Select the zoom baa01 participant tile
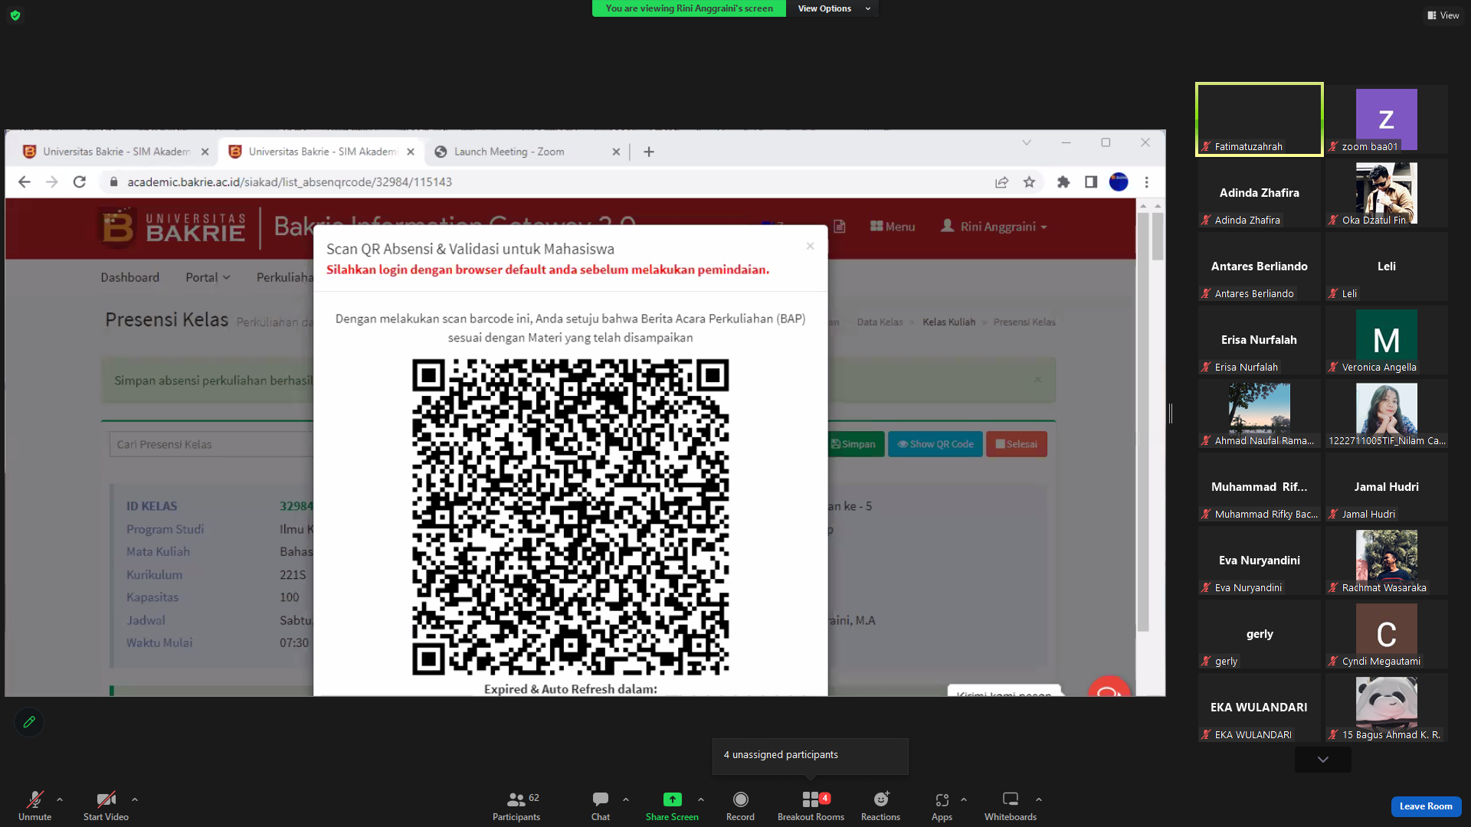This screenshot has width=1471, height=827. (1387, 119)
